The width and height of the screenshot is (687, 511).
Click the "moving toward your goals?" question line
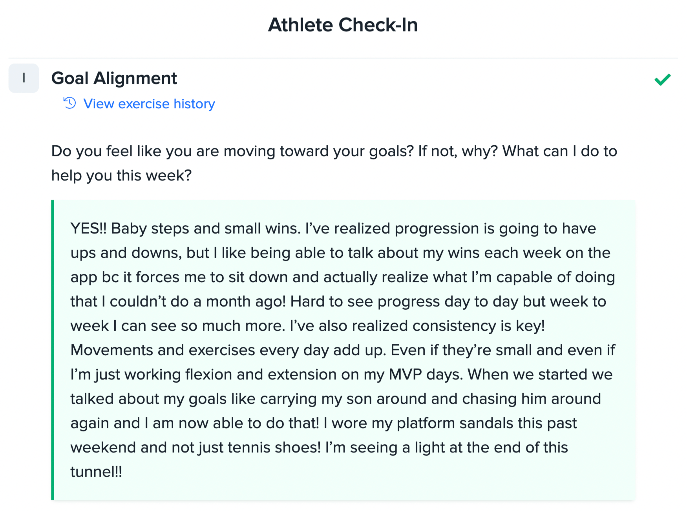334,151
